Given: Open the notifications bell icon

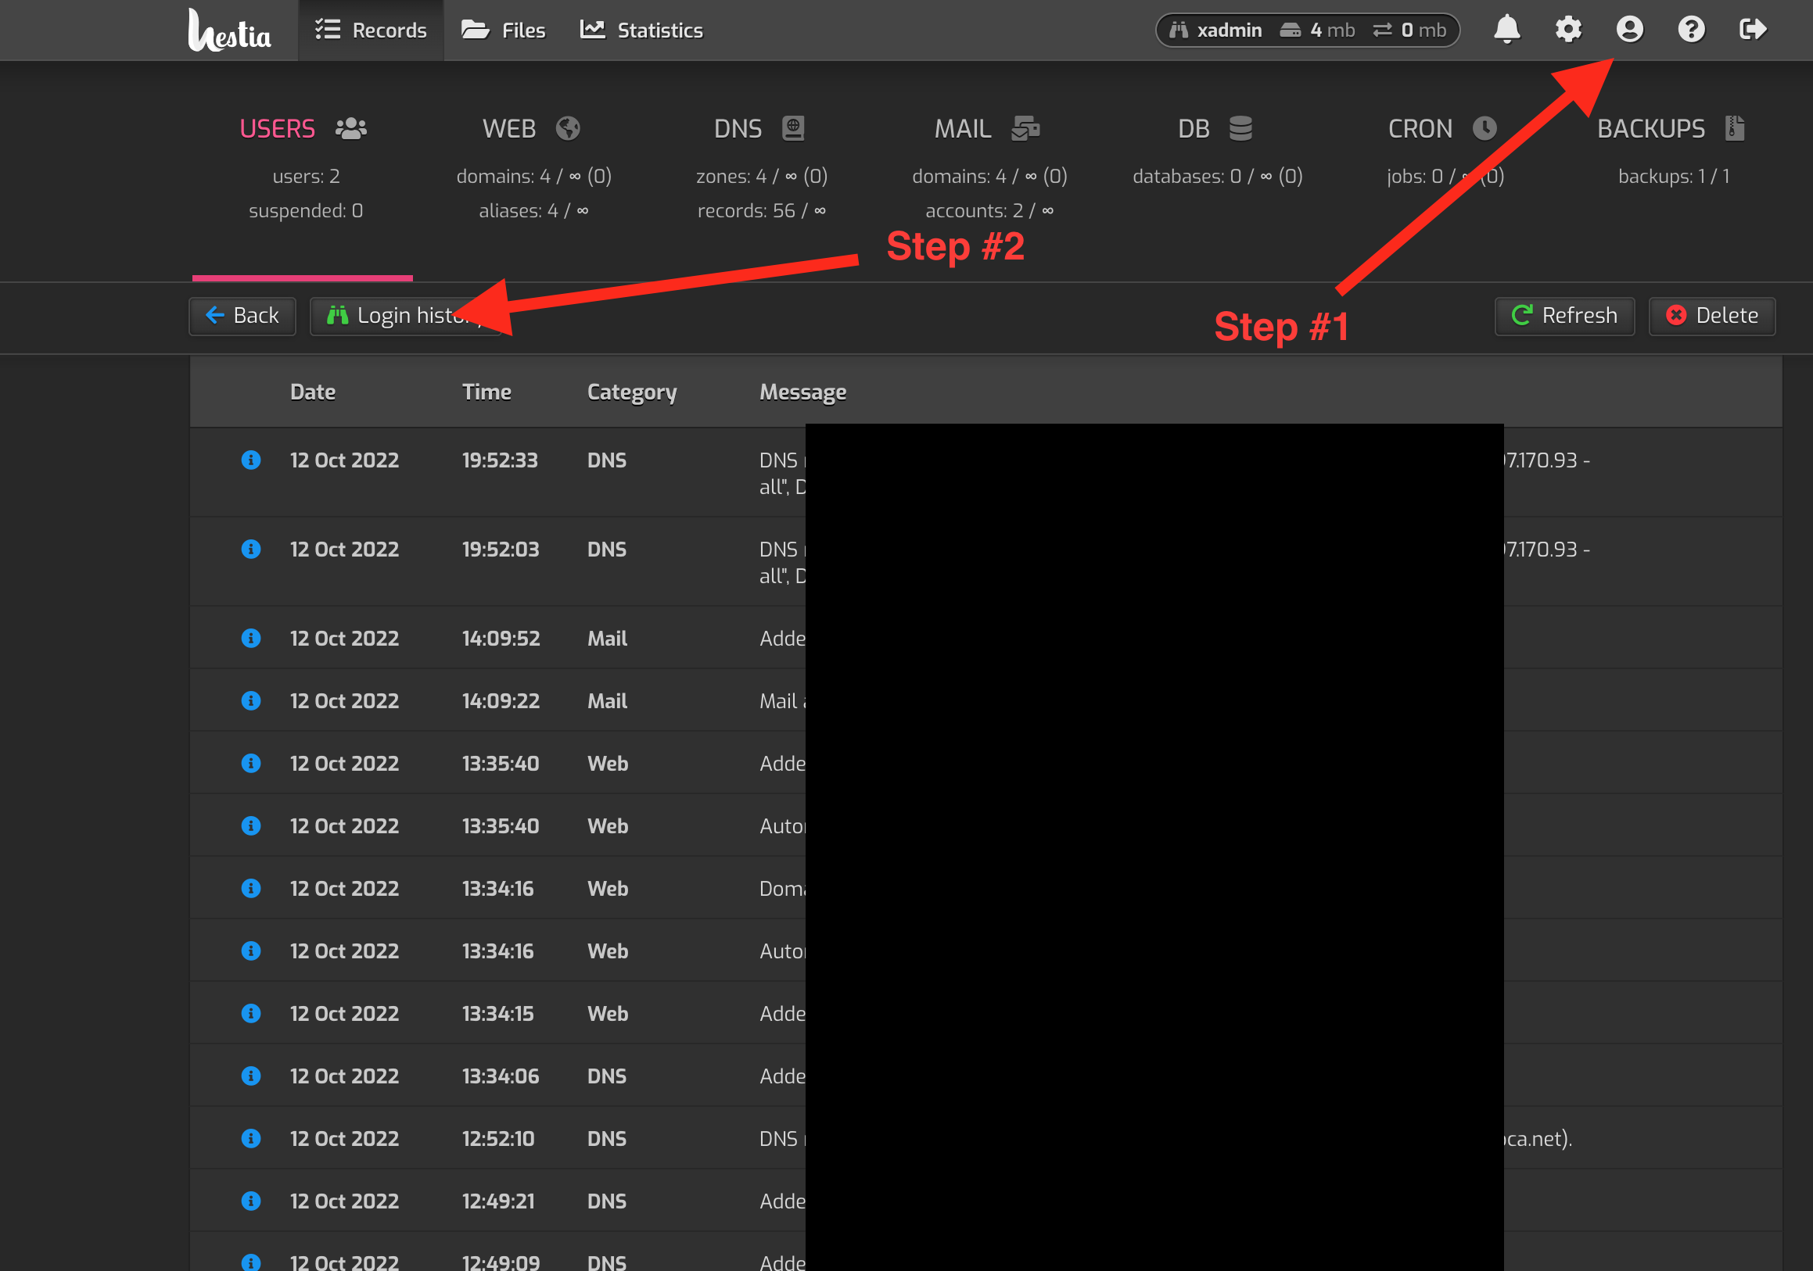Looking at the screenshot, I should pyautogui.click(x=1506, y=30).
